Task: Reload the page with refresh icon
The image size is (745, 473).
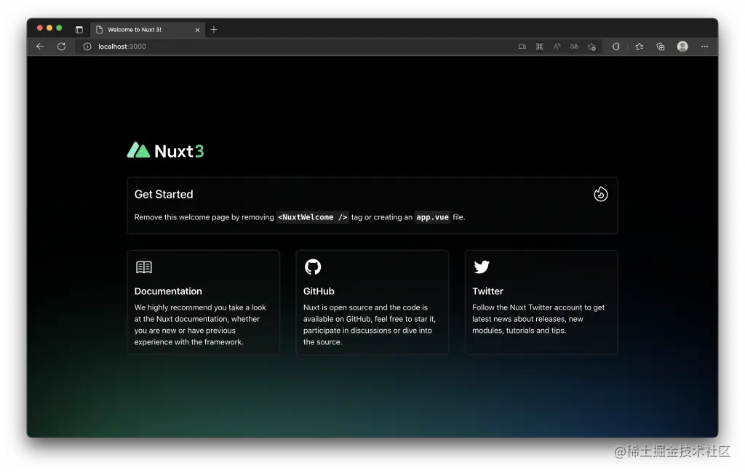Action: 61,46
